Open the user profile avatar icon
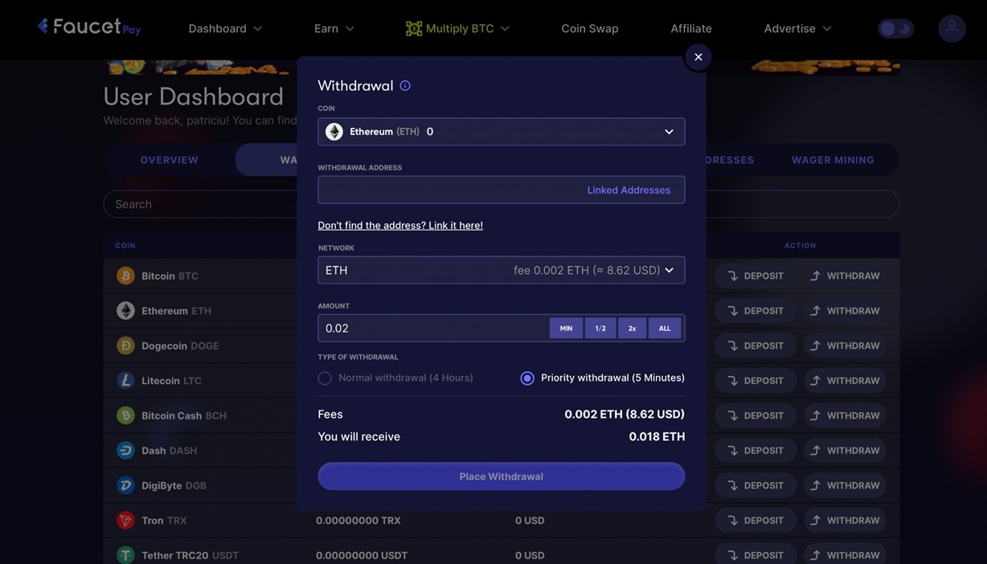 [952, 29]
